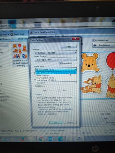Image resolution: width=115 pixels, height=153 pixels.
Task: Enable the Date checkbox
Action: (x=101, y=119)
